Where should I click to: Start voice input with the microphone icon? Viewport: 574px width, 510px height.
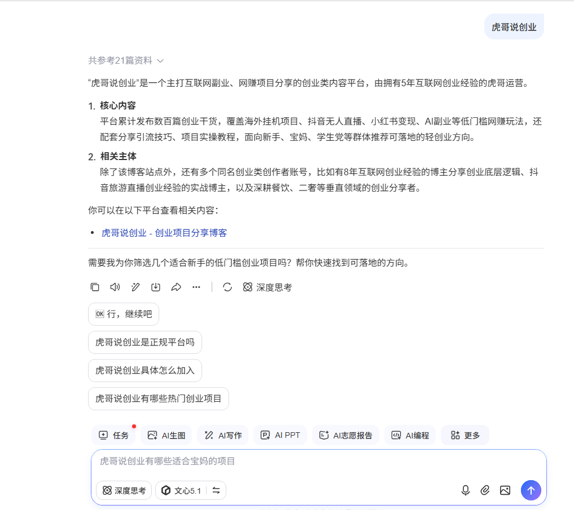[x=465, y=490]
